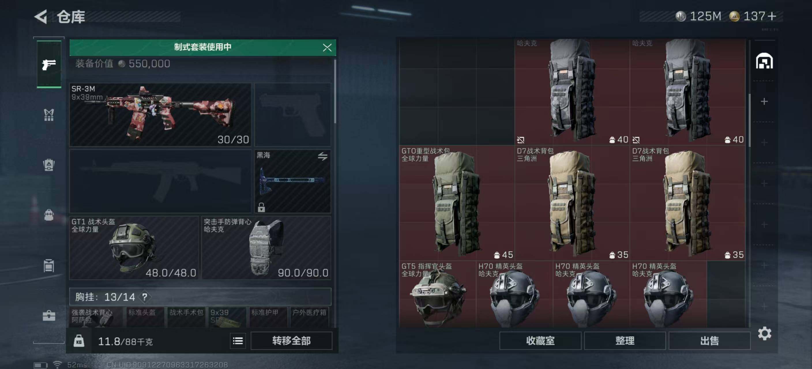Click the list view icon beside weight
Viewport: 812px width, 369px height.
click(238, 341)
